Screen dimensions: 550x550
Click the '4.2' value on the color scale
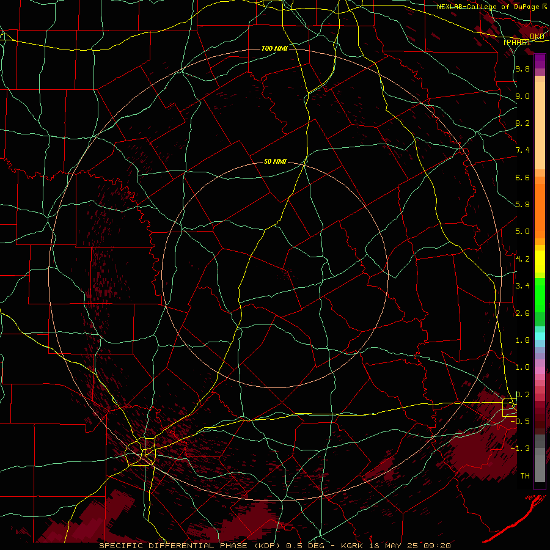click(x=522, y=259)
